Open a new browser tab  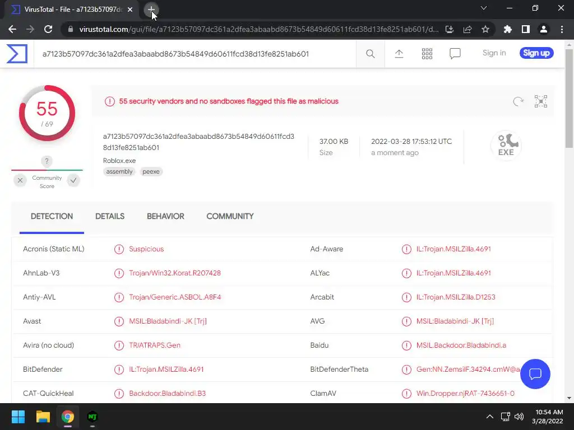[151, 10]
